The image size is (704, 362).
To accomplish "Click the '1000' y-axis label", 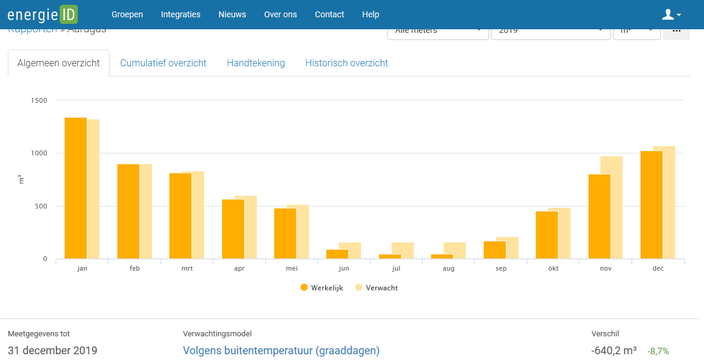I will tap(39, 153).
